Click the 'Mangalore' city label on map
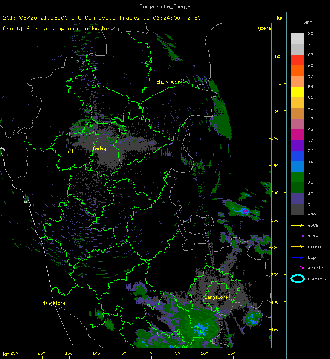Viewport: 330px width, 359px height. pos(54,303)
